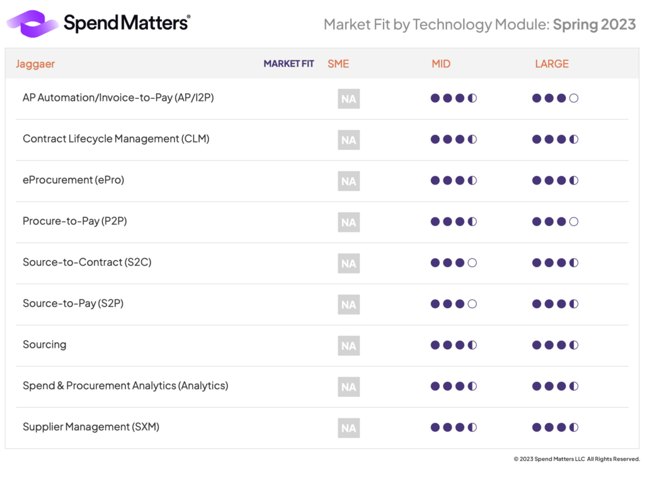
Task: Click the NA badge in Procure-to-Pay row
Action: 349,222
